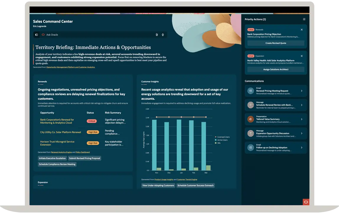Click the Priority Actions (2) heading
This screenshot has width=339, height=214.
click(255, 19)
